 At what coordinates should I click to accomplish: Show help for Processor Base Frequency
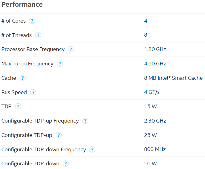click(x=71, y=49)
